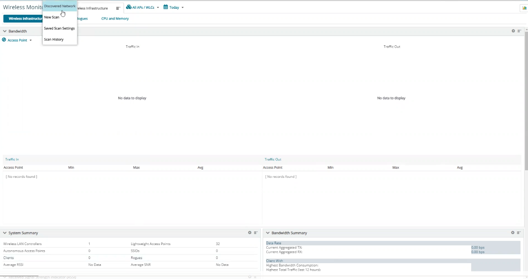Sort Traffic In table by Max column
This screenshot has width=528, height=279.
pos(136,168)
